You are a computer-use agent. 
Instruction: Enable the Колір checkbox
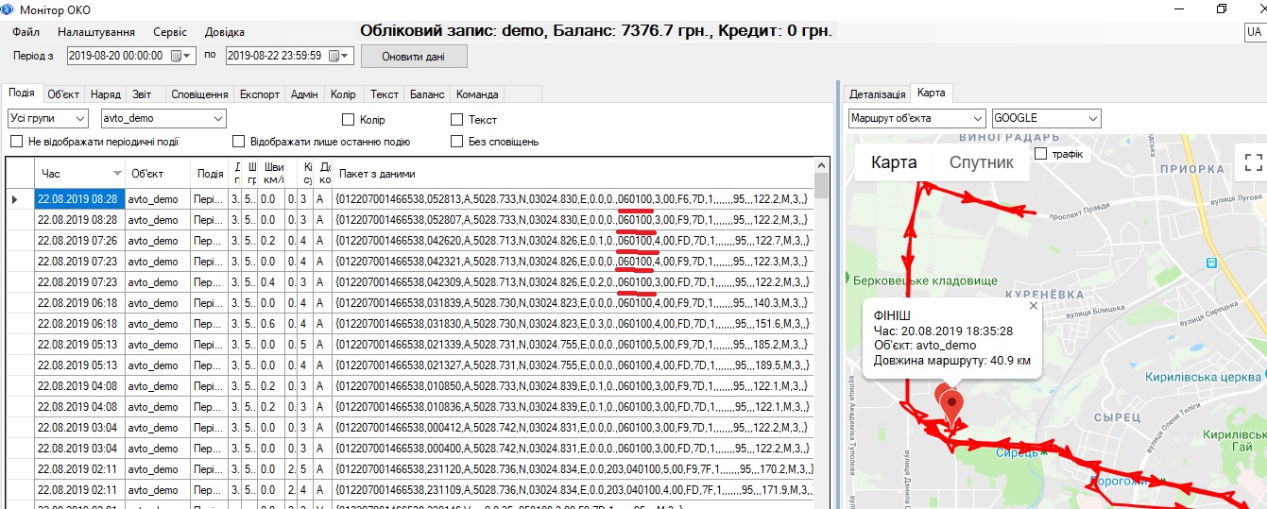(x=348, y=120)
